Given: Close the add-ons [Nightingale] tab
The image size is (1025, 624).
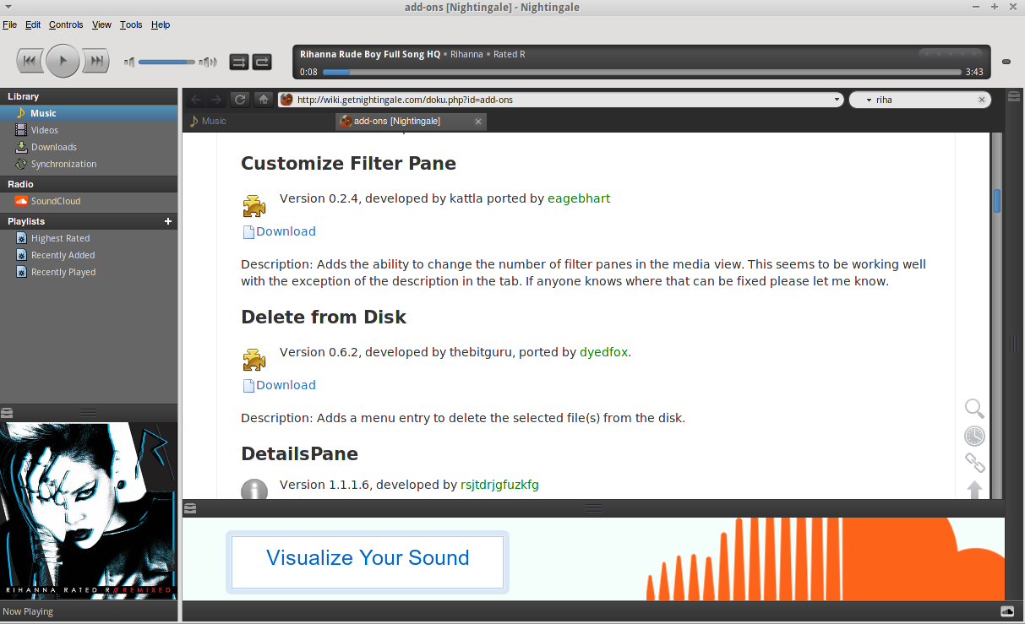Looking at the screenshot, I should pos(478,122).
